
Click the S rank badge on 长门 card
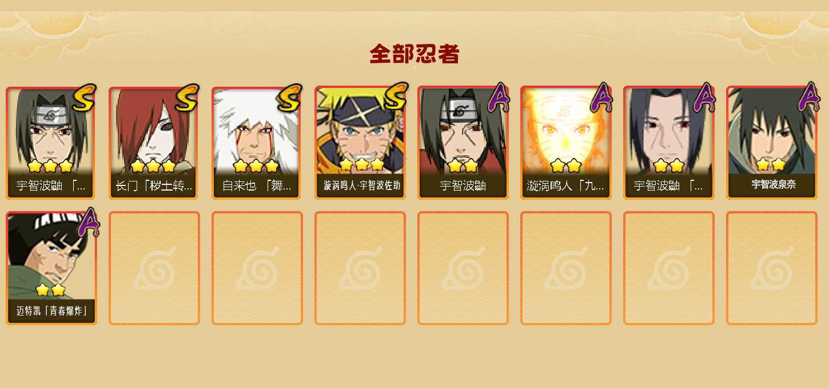186,98
